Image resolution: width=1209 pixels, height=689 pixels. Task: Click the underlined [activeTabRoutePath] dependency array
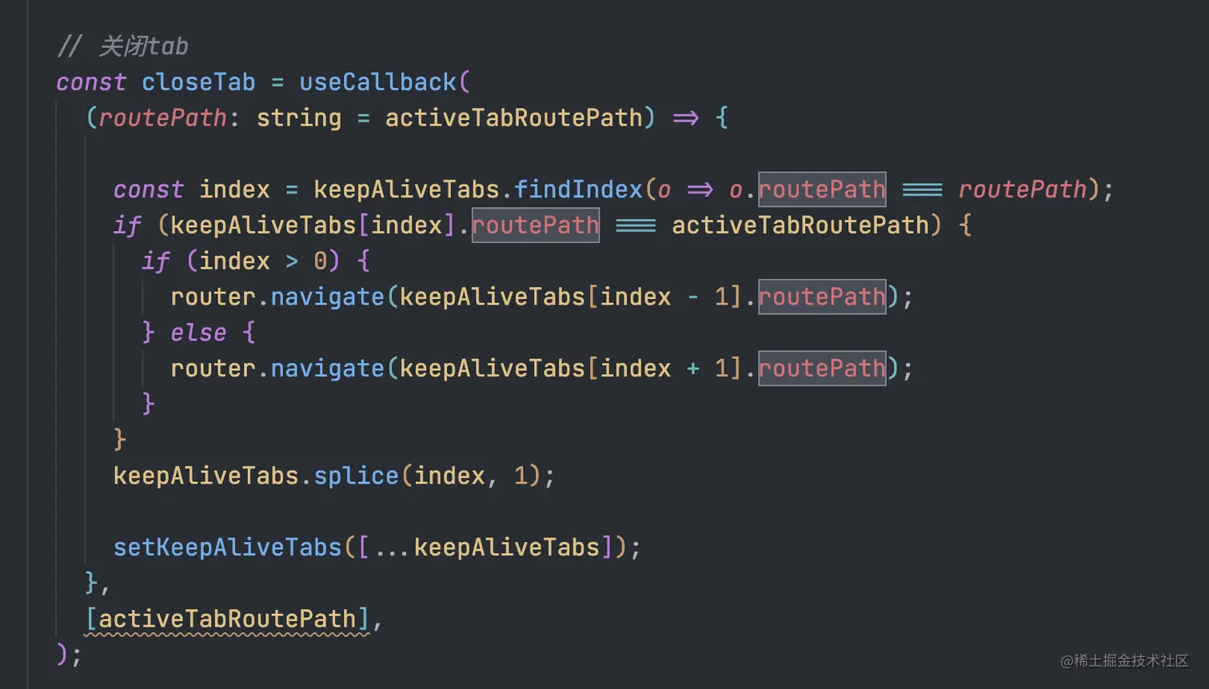[x=227, y=619]
